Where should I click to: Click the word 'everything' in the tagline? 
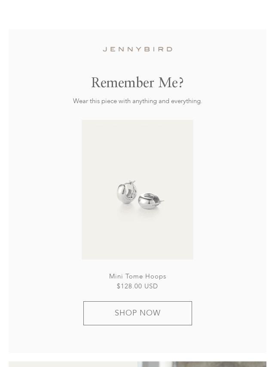(186, 101)
